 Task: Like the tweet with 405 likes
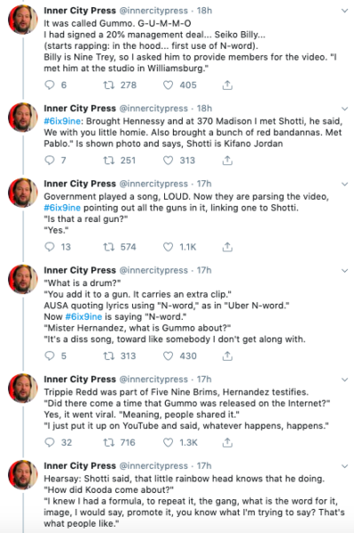point(168,84)
